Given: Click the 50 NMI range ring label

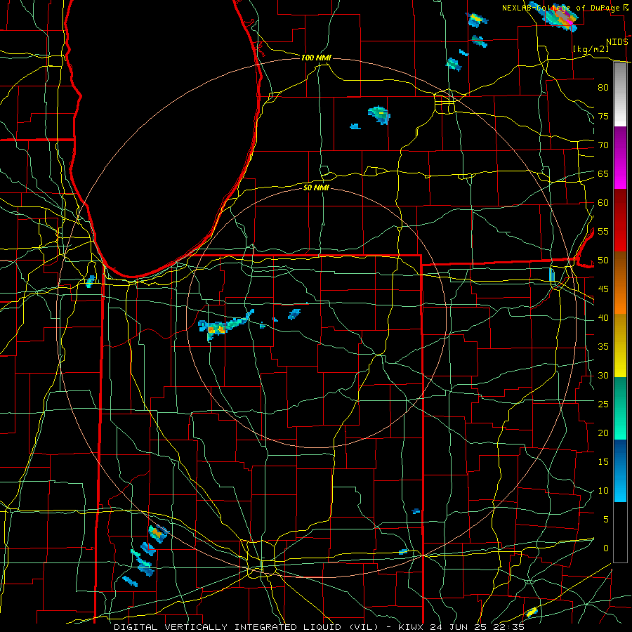Looking at the screenshot, I should (316, 187).
